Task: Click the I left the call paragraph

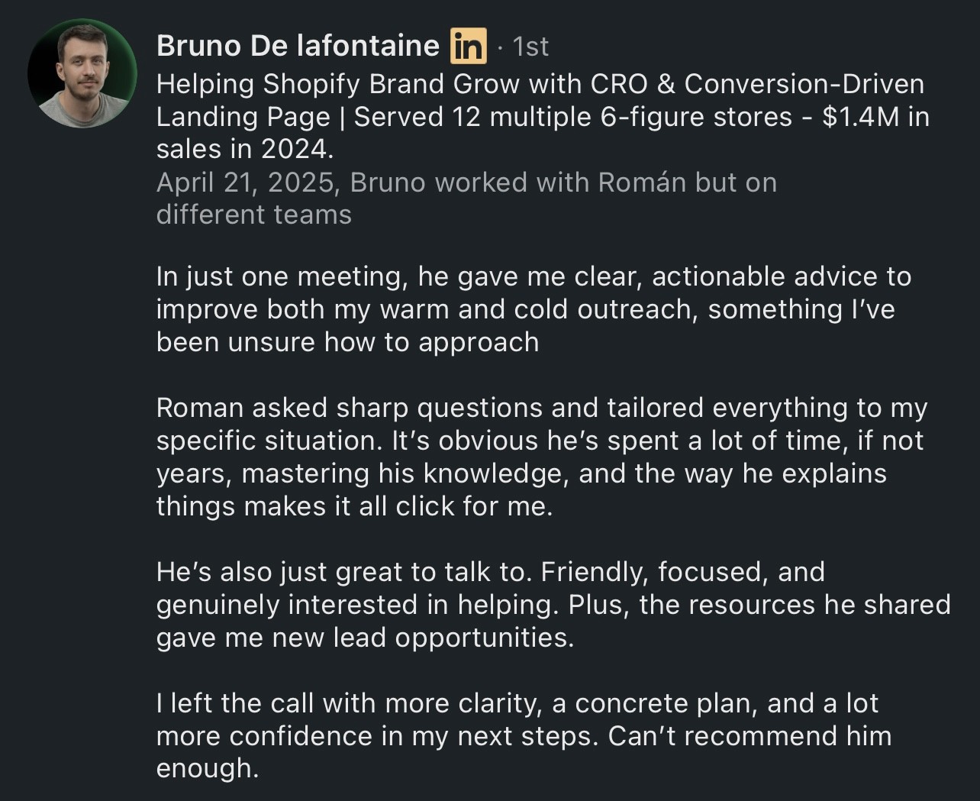Action: coord(524,735)
